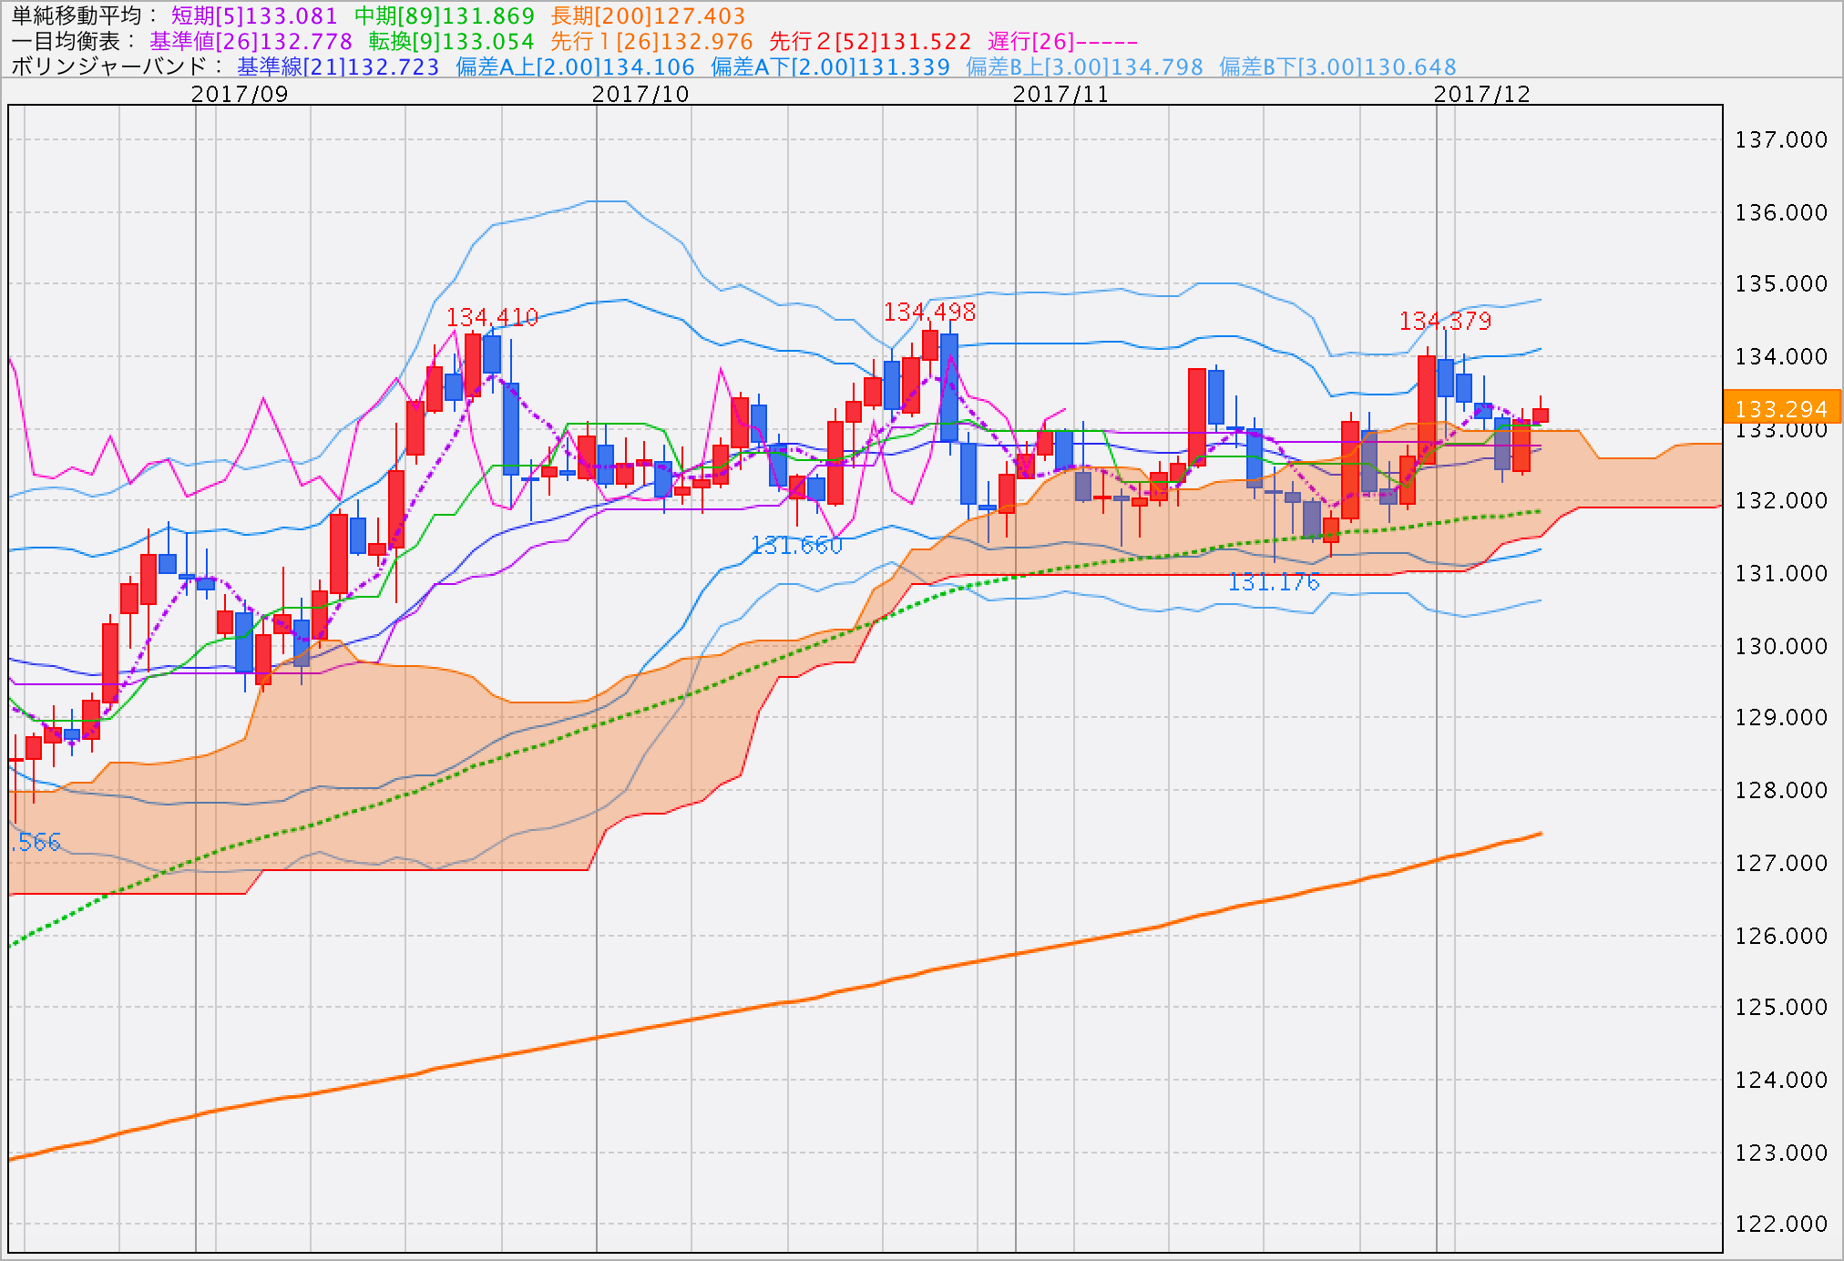Click the 131.000 price axis label
The image size is (1844, 1261).
pyautogui.click(x=1781, y=573)
